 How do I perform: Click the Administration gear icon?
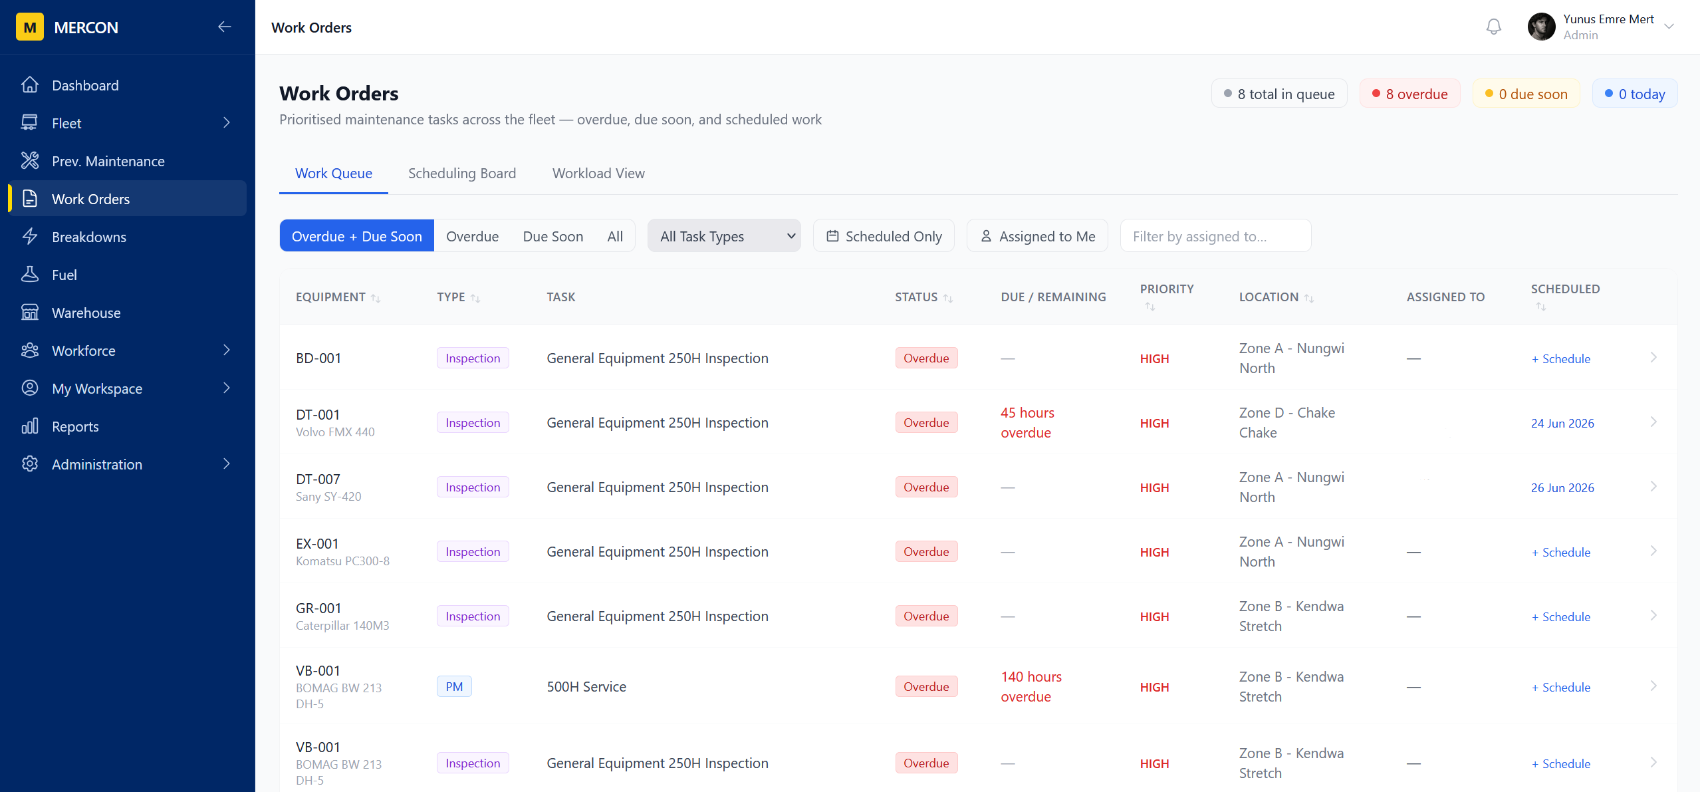(30, 464)
